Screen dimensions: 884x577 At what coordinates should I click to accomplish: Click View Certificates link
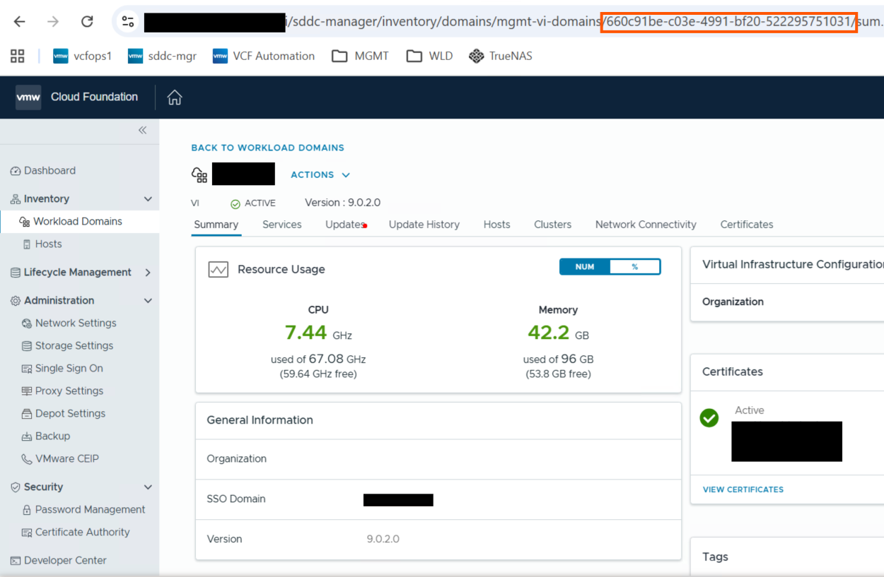pyautogui.click(x=743, y=489)
